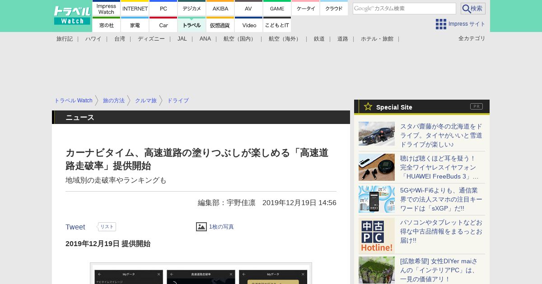This screenshot has height=284, width=542.
Task: Open the snowy Hokkaido drive thumbnail
Action: (377, 133)
